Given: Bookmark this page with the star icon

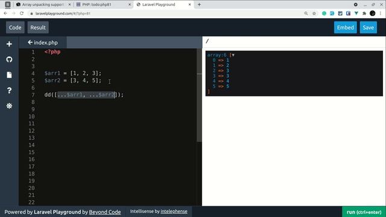Looking at the screenshot, I should click(314, 13).
